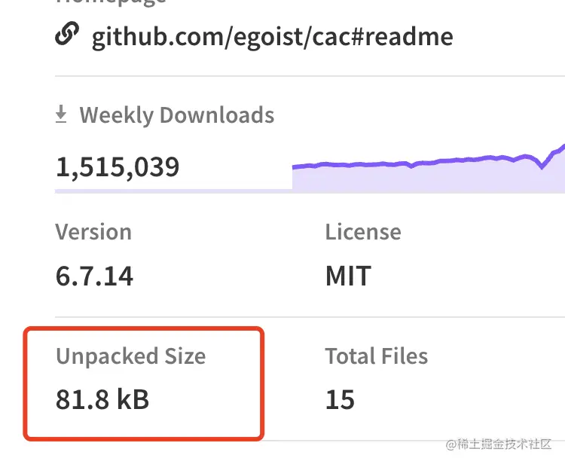Click the "License" heading
Viewport: 565px width, 464px height.
click(x=363, y=231)
